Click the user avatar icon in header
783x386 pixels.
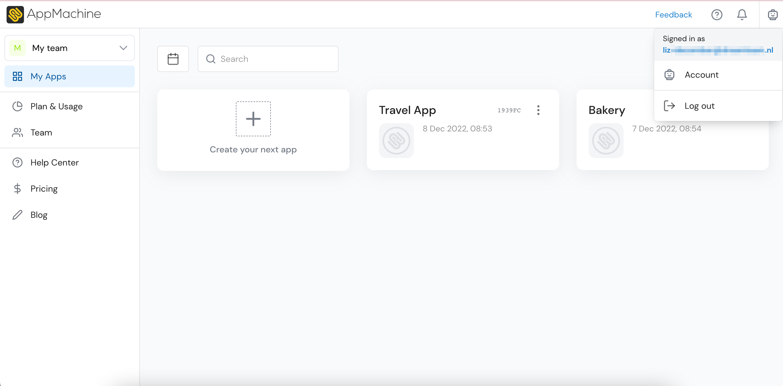772,14
